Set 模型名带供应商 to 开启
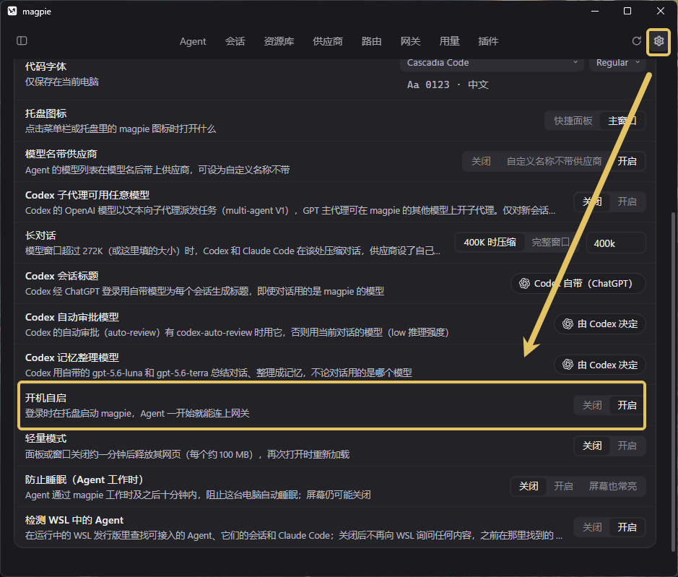 (627, 161)
